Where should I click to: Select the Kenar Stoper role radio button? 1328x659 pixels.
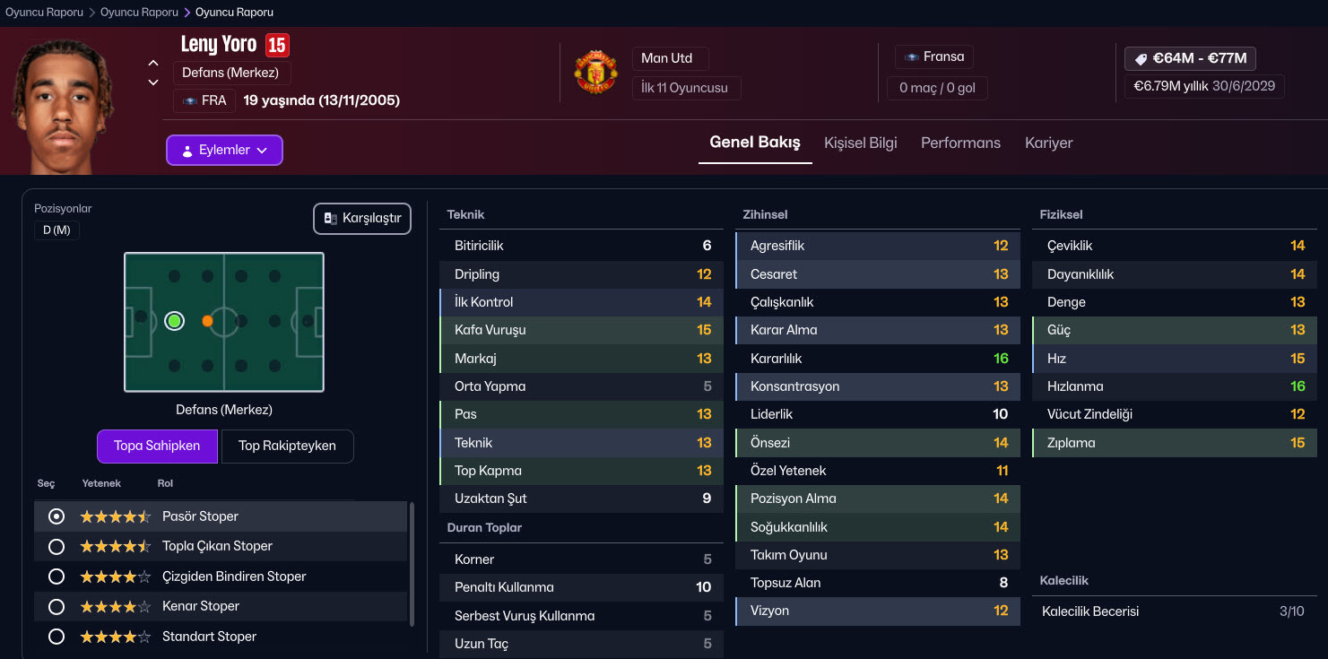56,607
